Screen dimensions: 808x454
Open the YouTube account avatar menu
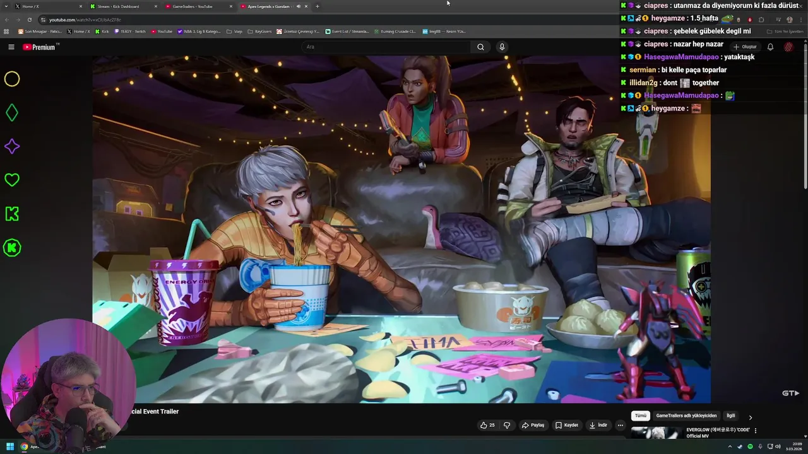coord(788,47)
